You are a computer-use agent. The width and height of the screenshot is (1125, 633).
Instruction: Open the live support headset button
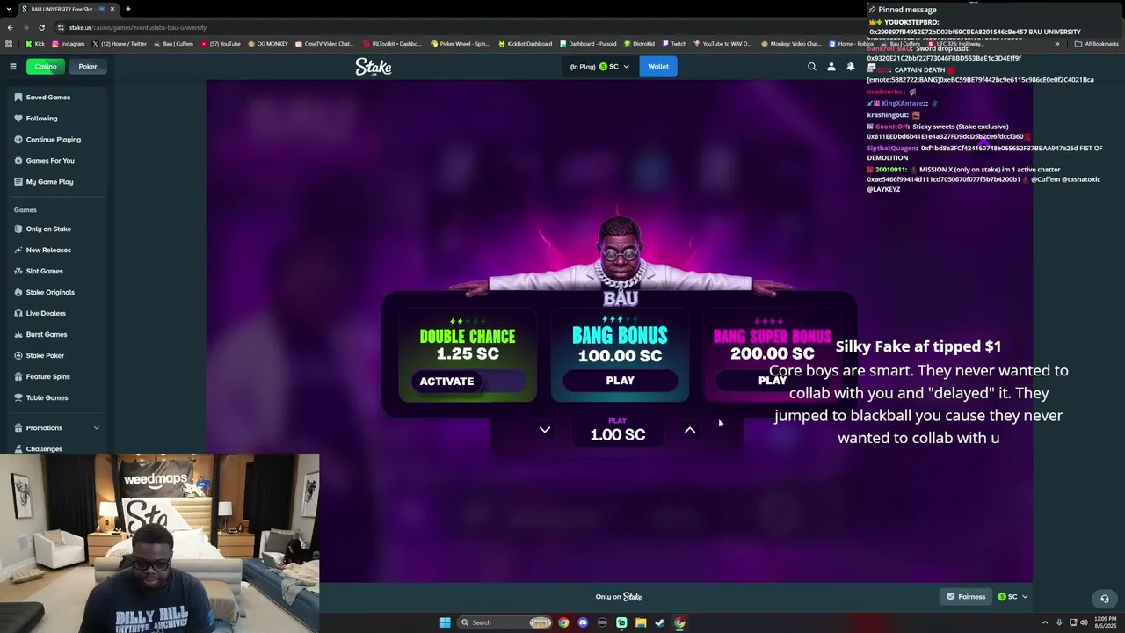click(1105, 599)
